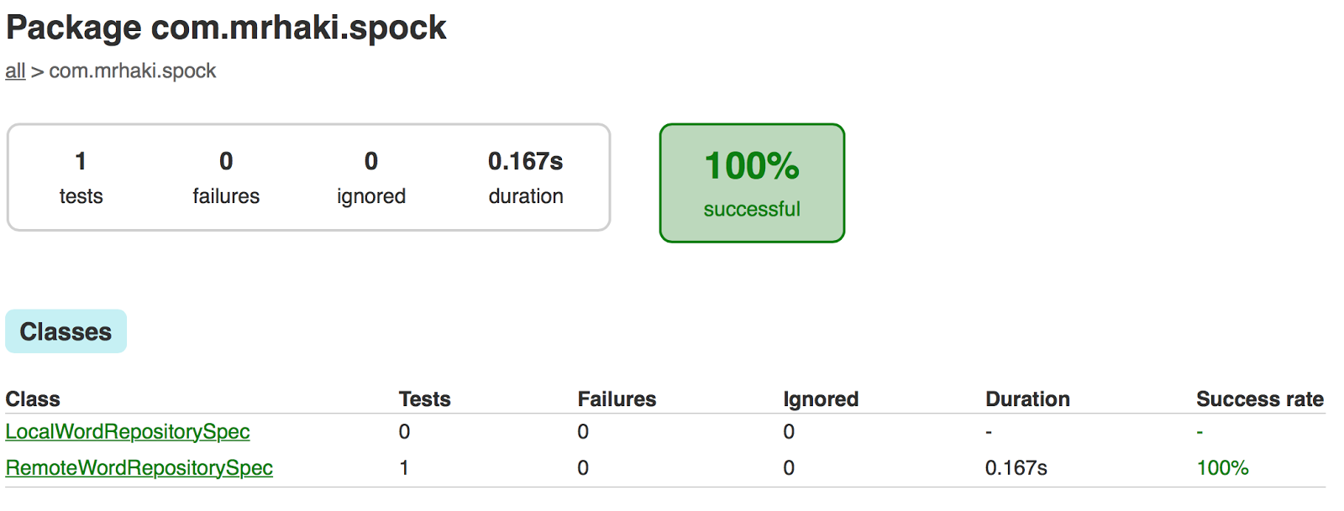The width and height of the screenshot is (1344, 511).
Task: Click the green 100% successful box
Action: [x=752, y=183]
